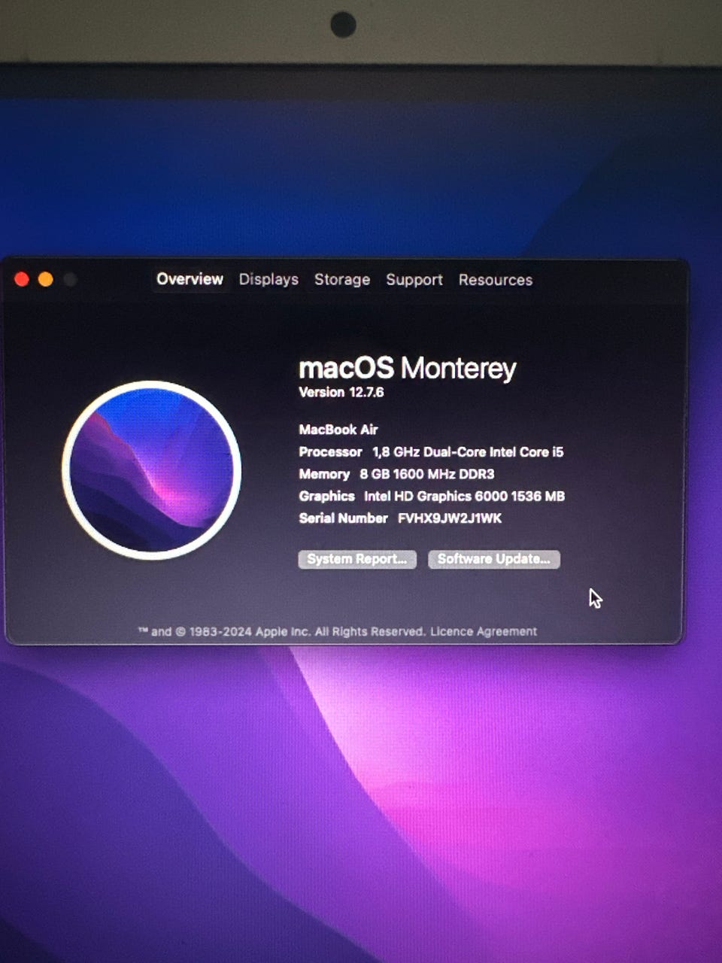Switch to the Overview tab

point(190,279)
